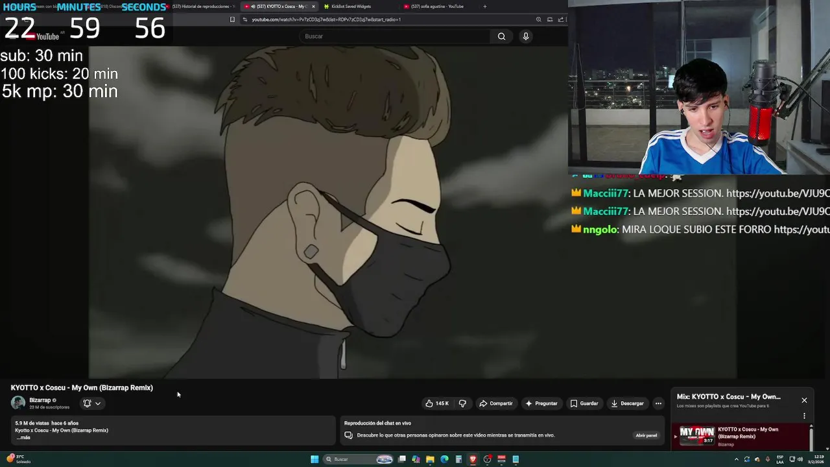The height and width of the screenshot is (467, 830).
Task: Click the ESP LAA language indicator
Action: point(780,459)
